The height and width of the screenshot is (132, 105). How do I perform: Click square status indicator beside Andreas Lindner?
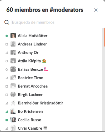[x=7, y=44]
